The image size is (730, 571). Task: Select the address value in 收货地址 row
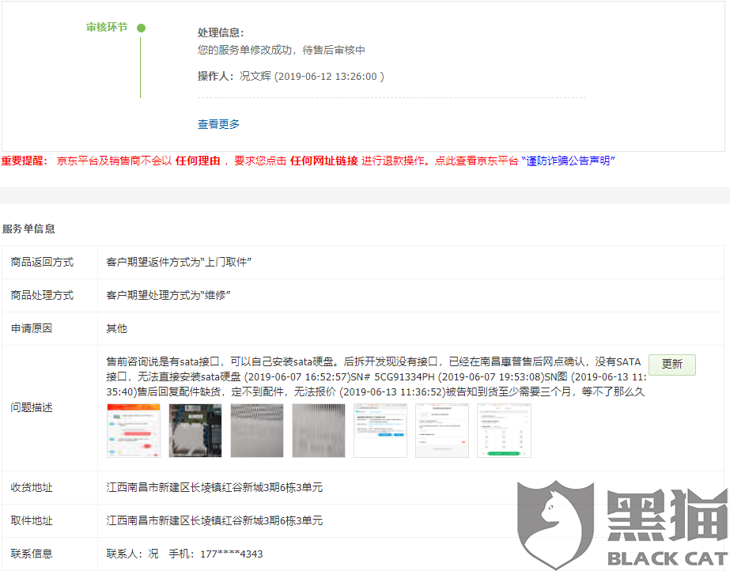click(x=214, y=488)
